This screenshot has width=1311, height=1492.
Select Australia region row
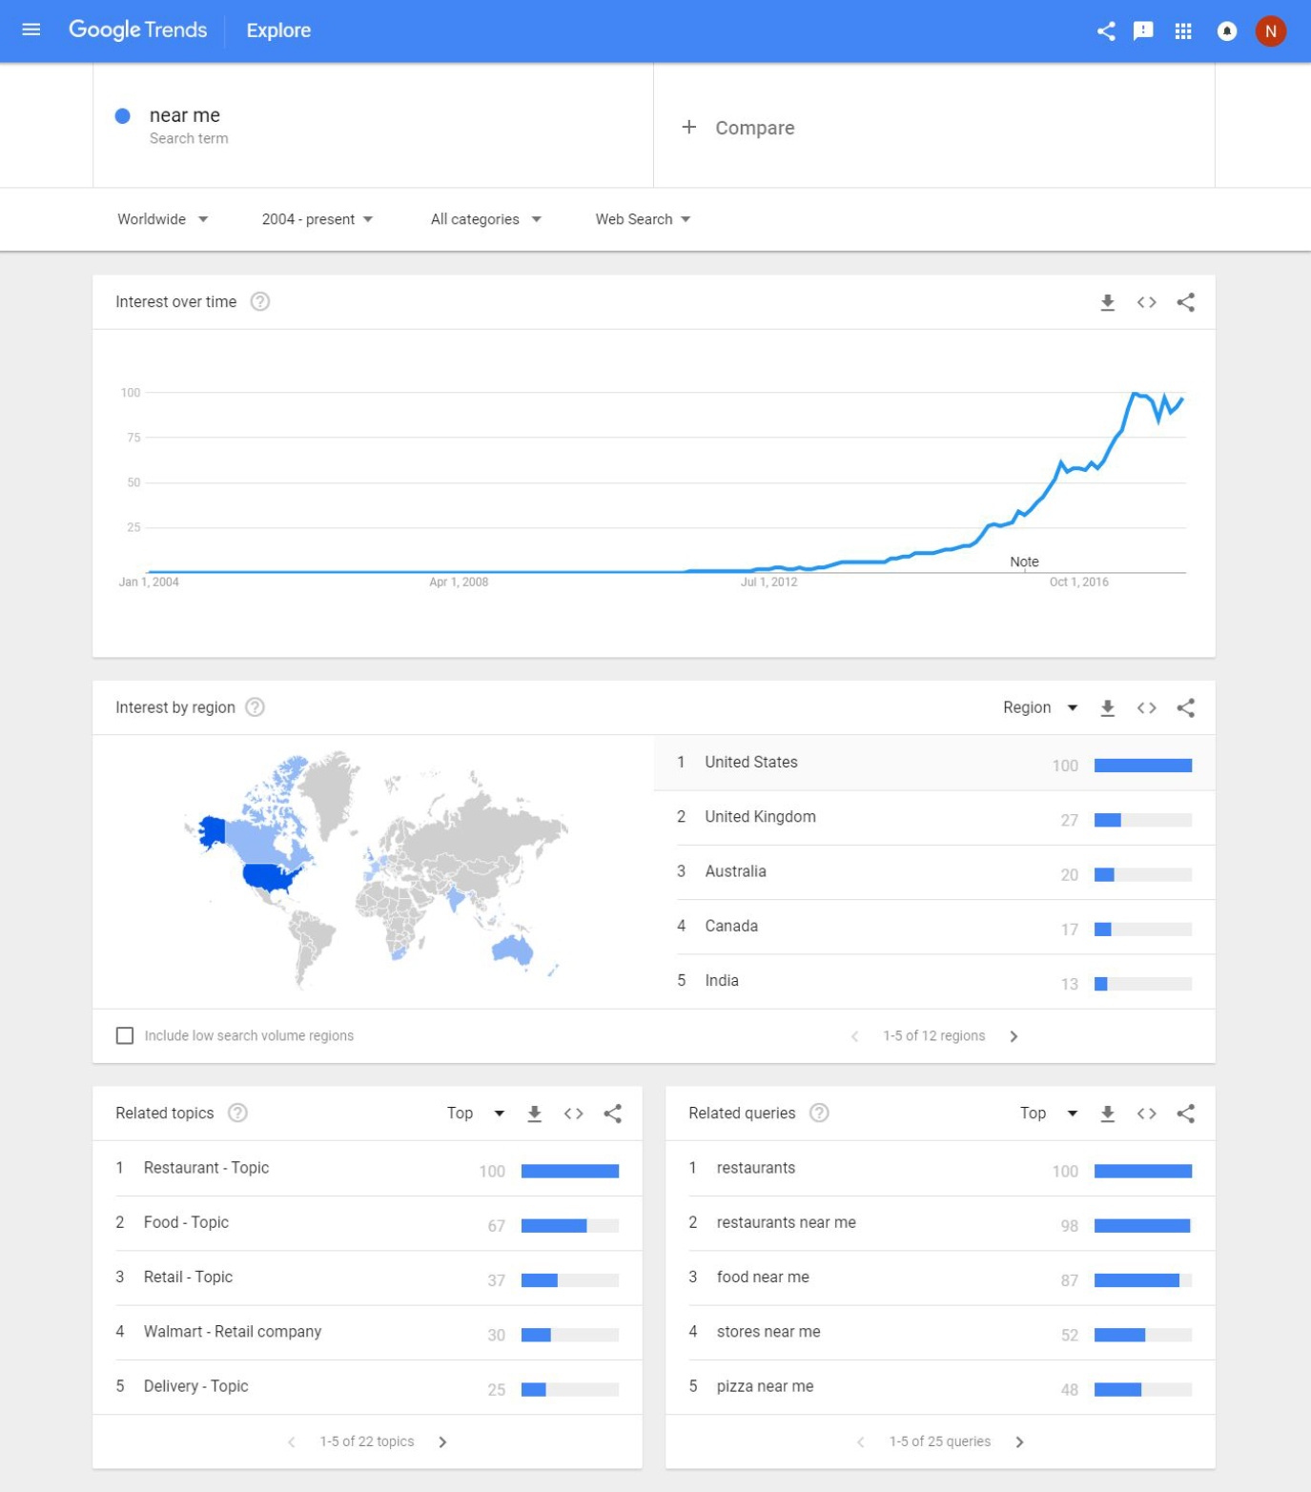coord(934,872)
